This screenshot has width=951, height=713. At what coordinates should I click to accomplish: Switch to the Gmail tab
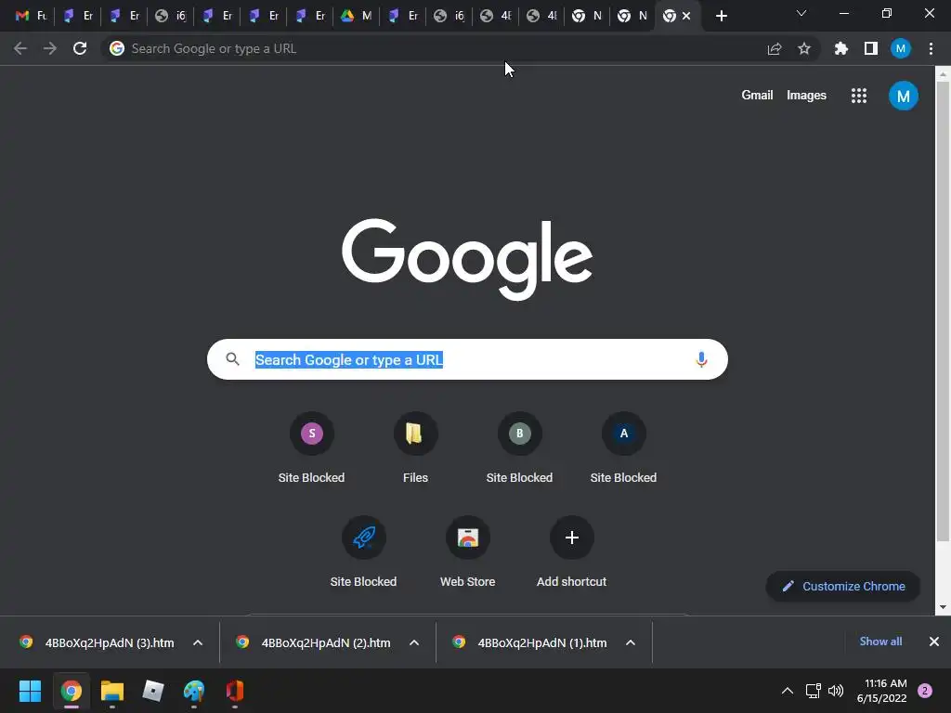31,16
